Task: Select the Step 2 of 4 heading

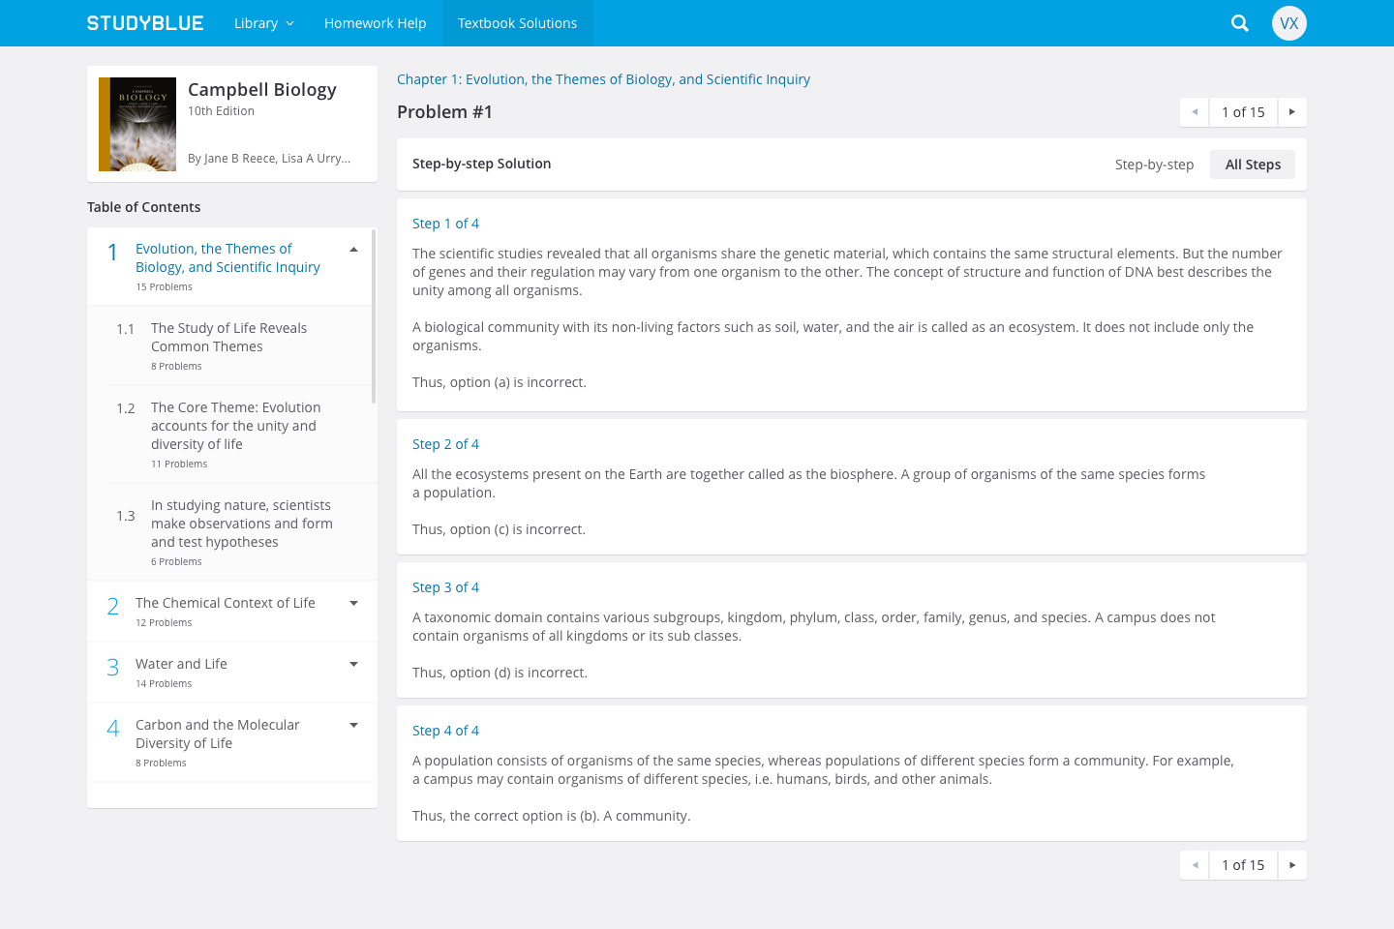Action: point(445,444)
